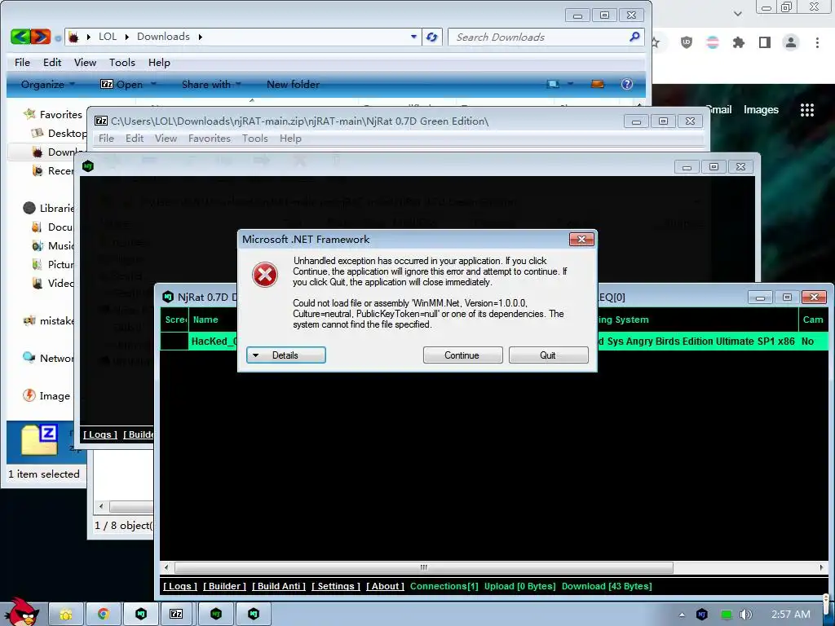Open the Explorer Tools menu
Screen dimensions: 835x626
122,62
